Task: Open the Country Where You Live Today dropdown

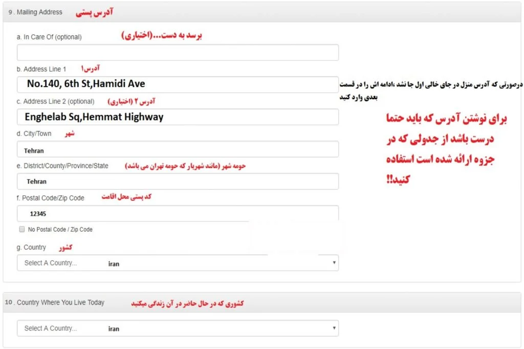Action: (178, 329)
